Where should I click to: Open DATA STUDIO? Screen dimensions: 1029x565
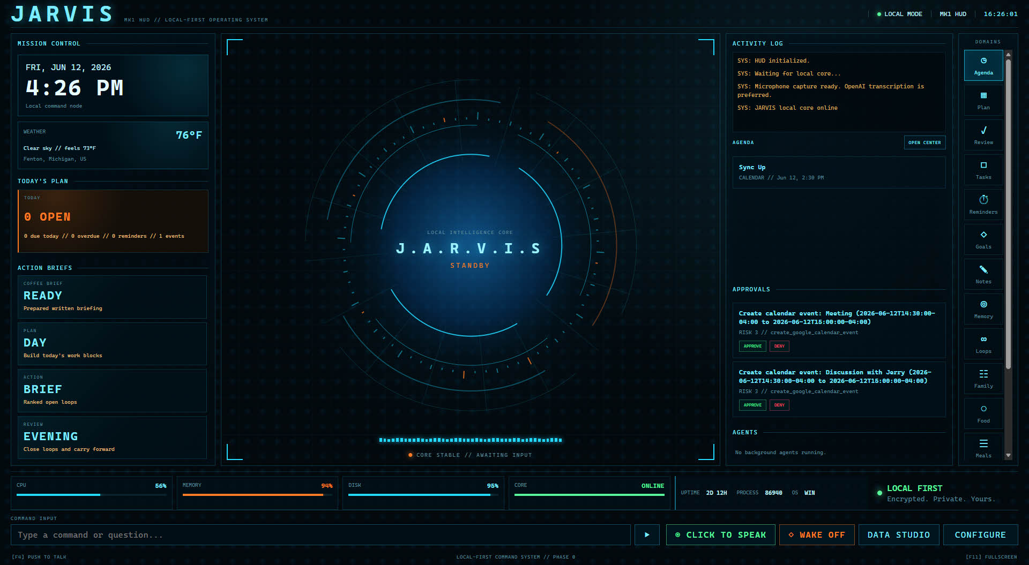[899, 534]
